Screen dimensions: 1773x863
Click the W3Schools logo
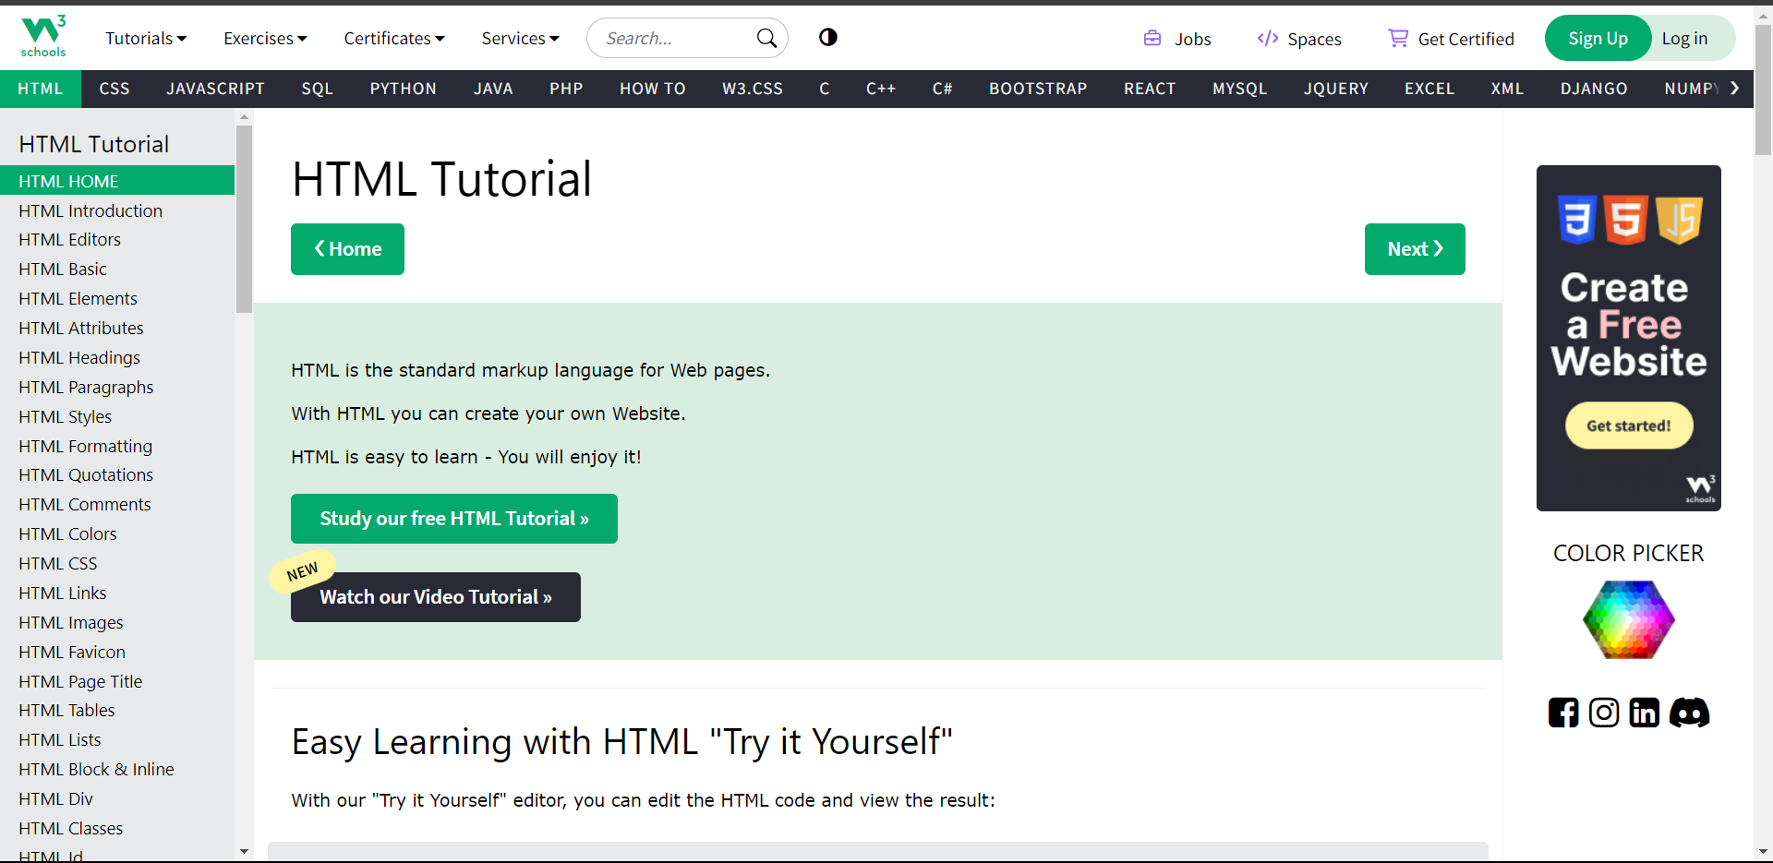43,37
